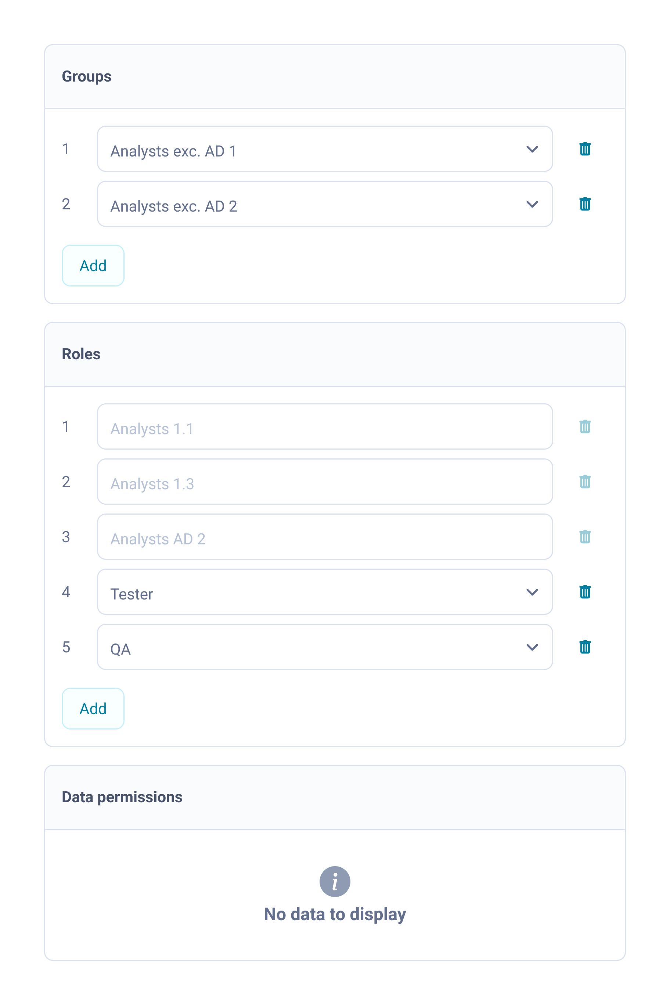Click the Data permissions section header
Viewport: 670px width, 1005px height.
(122, 797)
